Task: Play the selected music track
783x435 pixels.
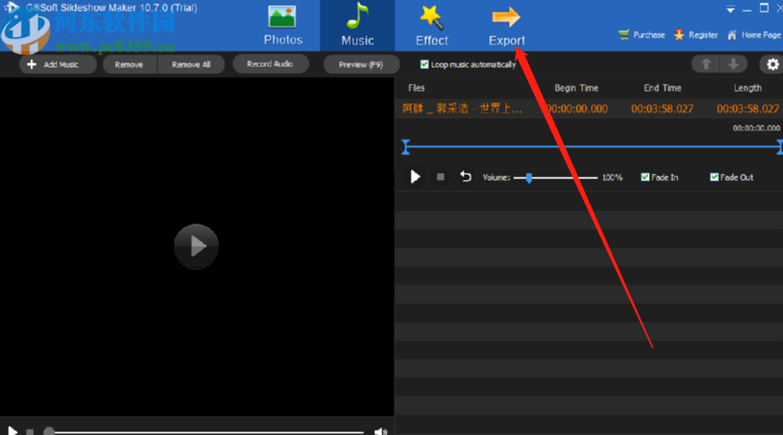Action: [415, 176]
